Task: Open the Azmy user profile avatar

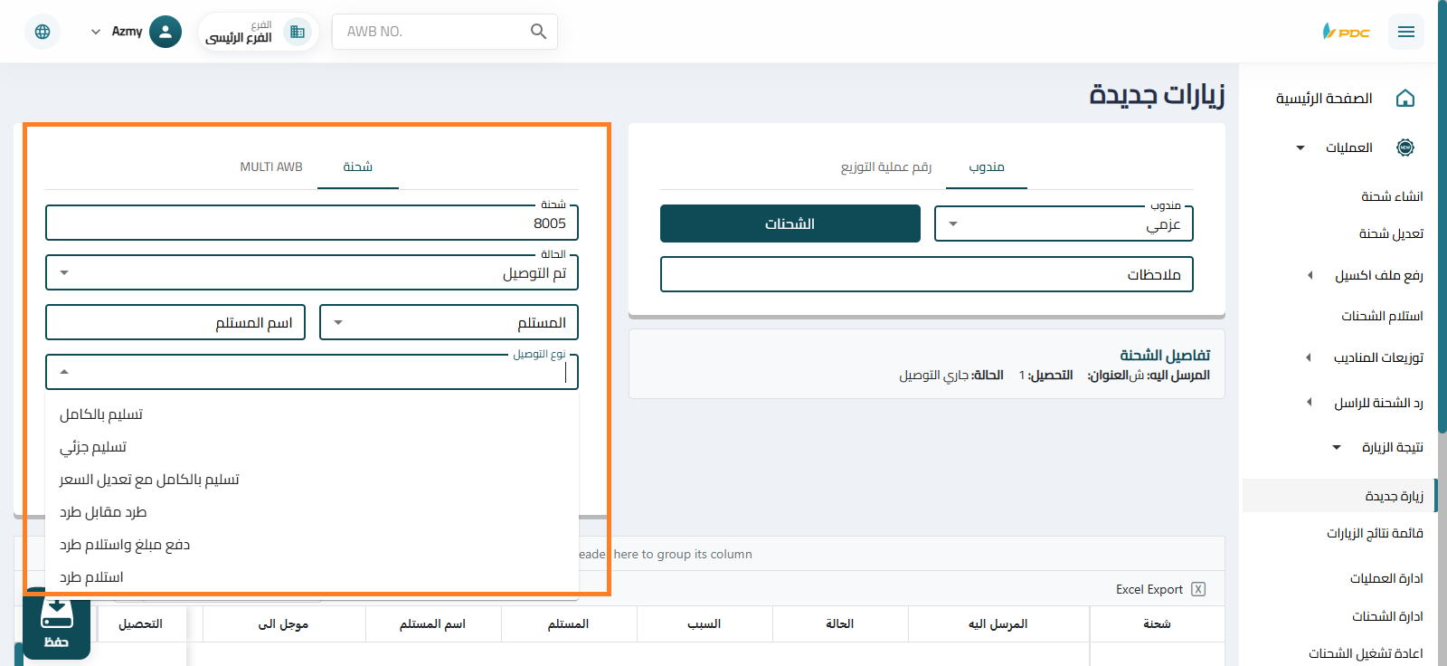Action: [165, 32]
